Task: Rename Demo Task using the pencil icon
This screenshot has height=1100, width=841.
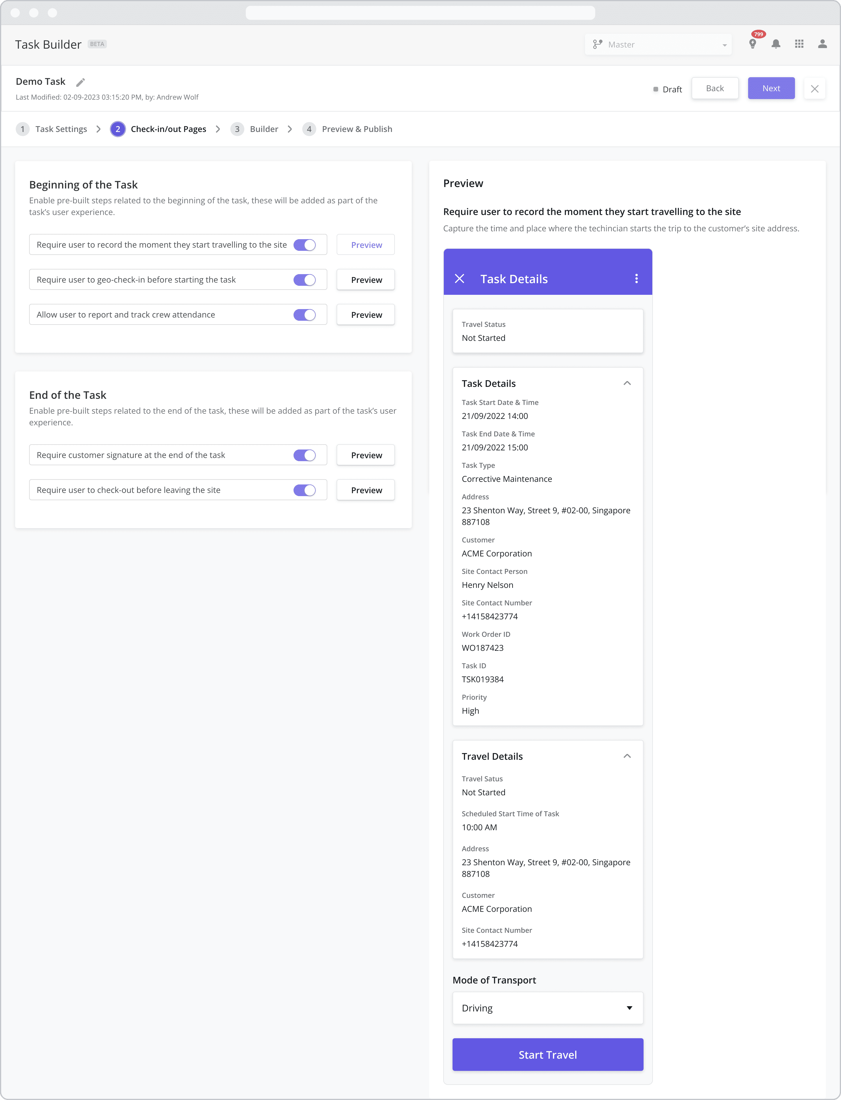Action: pyautogui.click(x=81, y=82)
